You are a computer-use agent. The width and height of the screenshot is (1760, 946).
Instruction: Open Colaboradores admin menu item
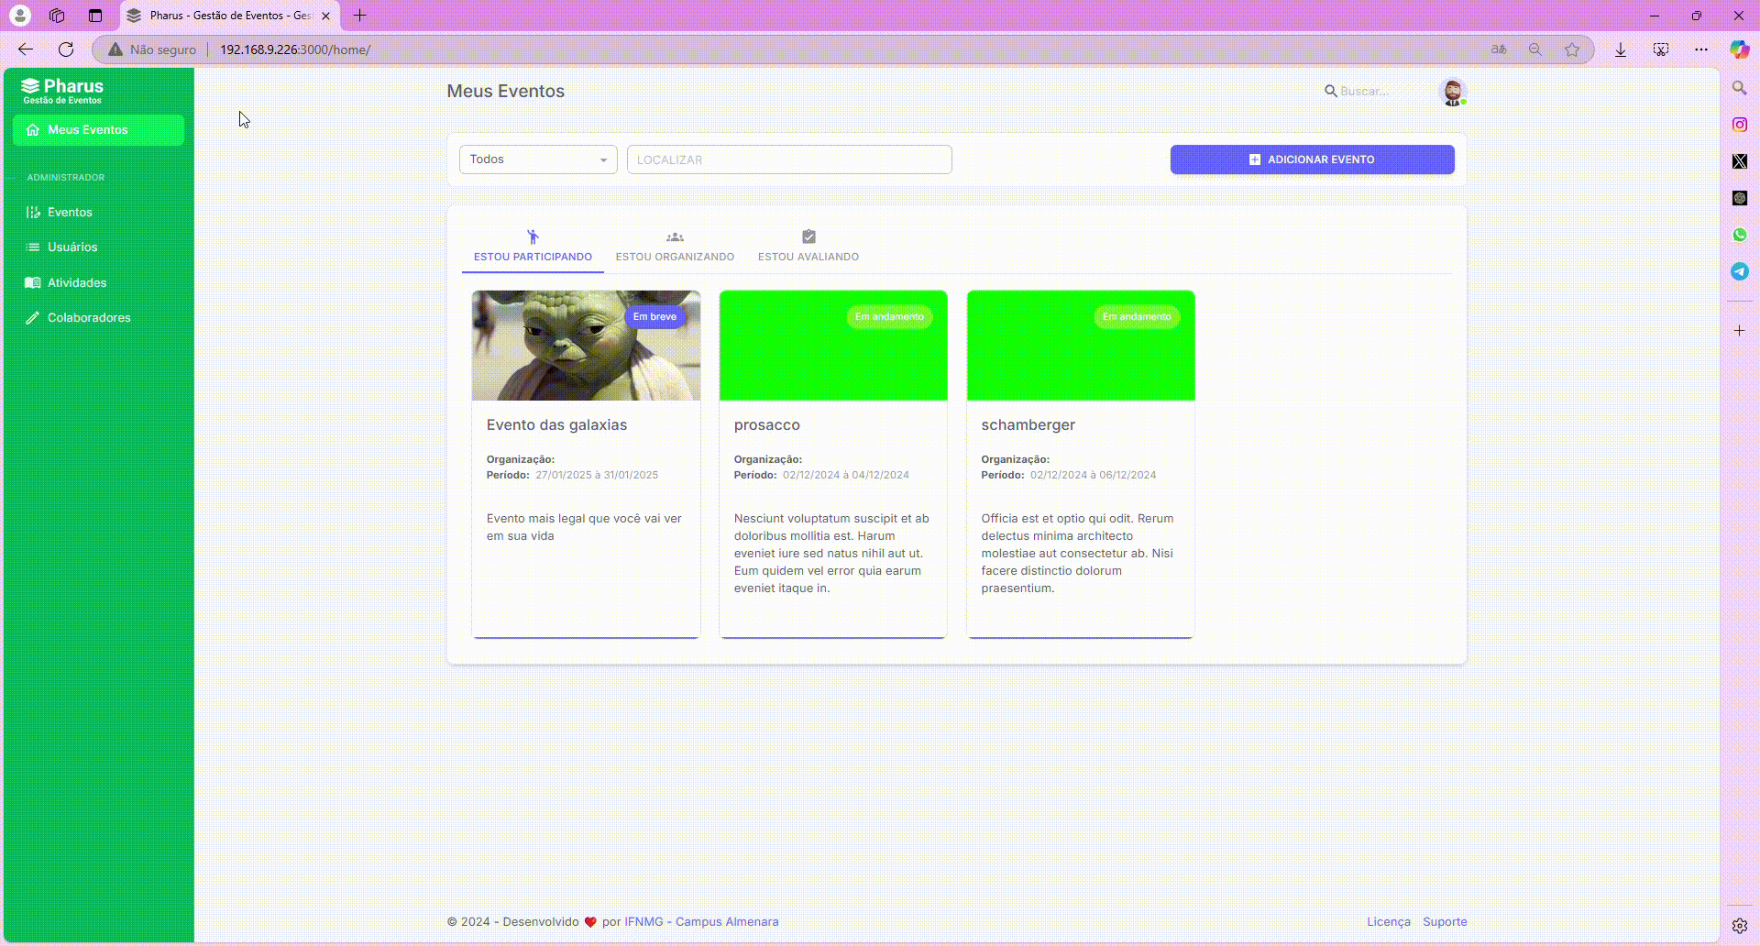coord(98,318)
